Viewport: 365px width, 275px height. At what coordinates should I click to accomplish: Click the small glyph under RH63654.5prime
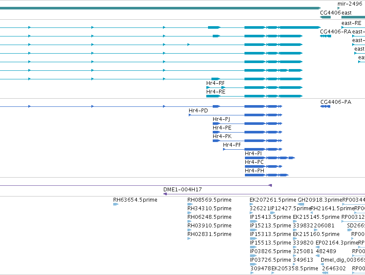116,204
